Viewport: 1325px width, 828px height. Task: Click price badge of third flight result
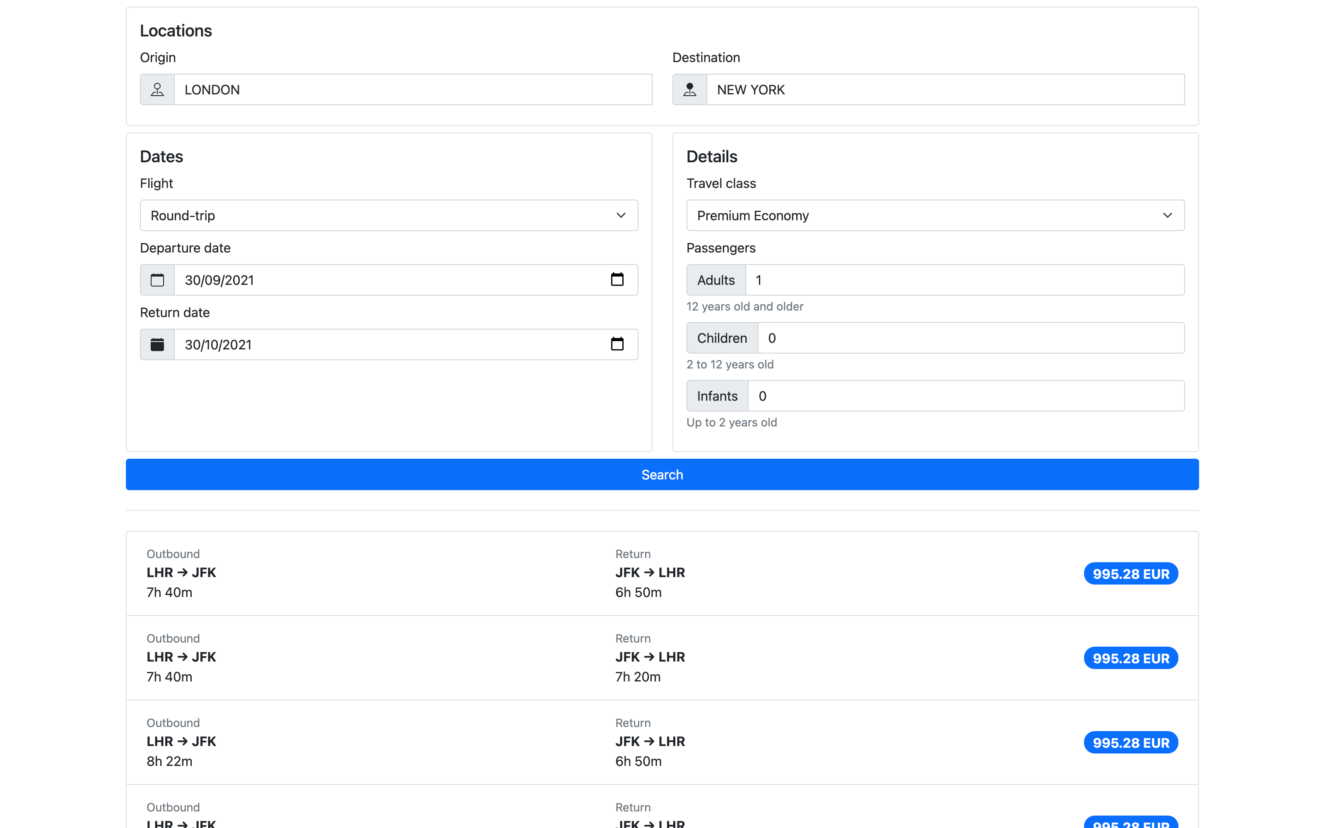click(1130, 743)
